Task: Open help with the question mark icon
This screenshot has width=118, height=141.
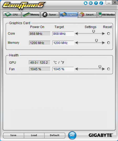Action: (96, 3)
